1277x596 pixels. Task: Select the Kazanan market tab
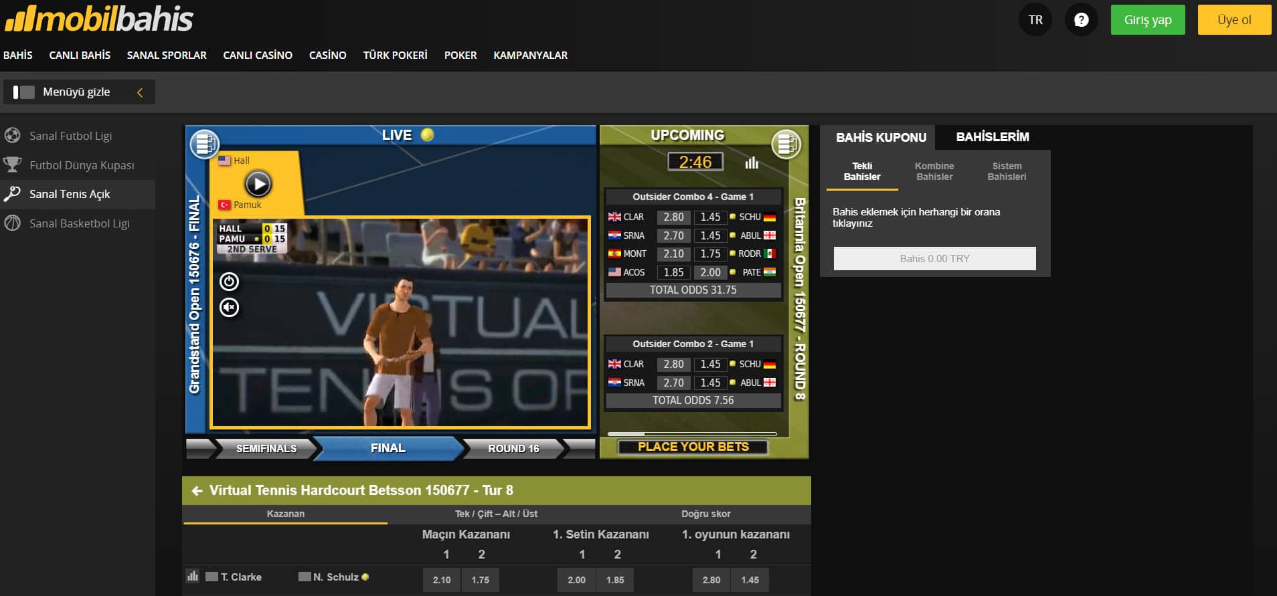pos(286,514)
